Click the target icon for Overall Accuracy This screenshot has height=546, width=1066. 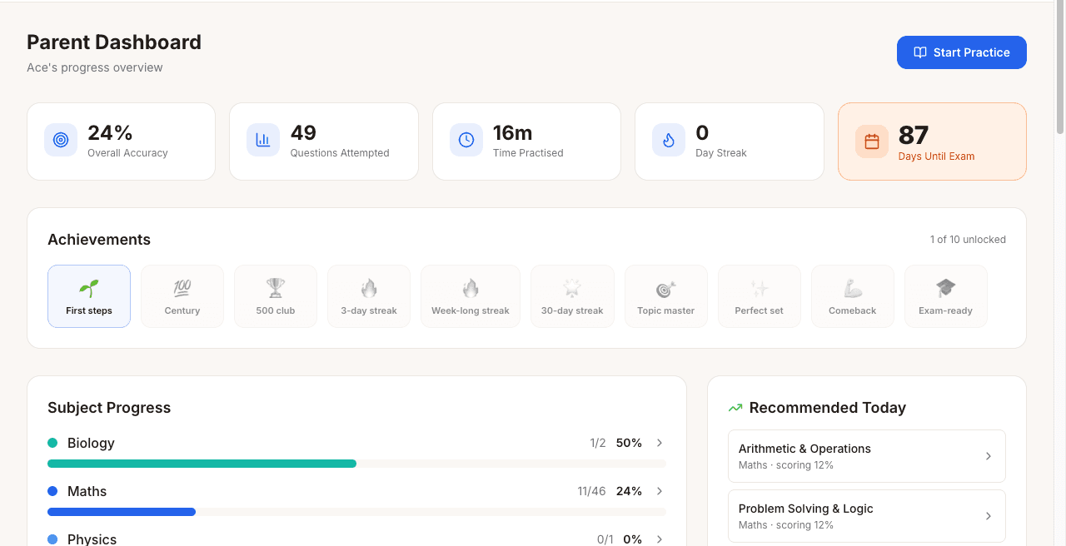coord(61,140)
